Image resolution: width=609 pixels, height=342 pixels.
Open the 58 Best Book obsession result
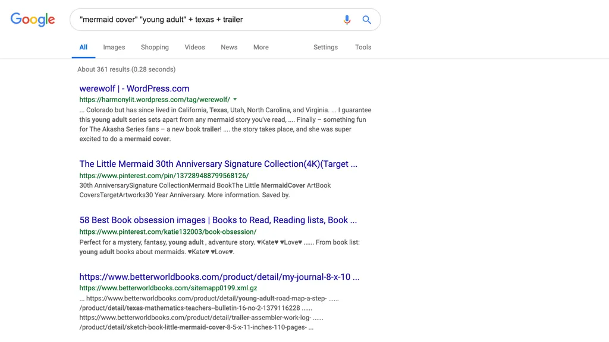(x=218, y=220)
